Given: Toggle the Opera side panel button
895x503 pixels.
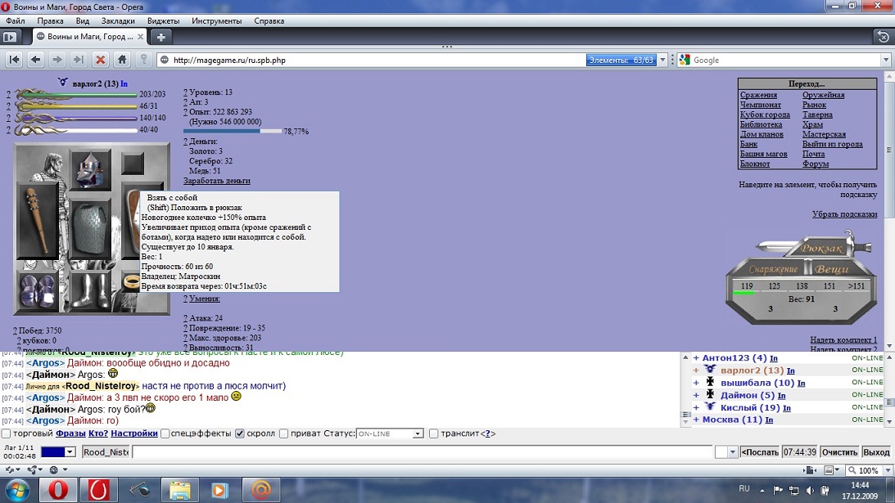Looking at the screenshot, I should click(x=10, y=37).
